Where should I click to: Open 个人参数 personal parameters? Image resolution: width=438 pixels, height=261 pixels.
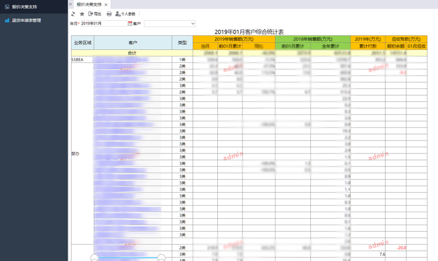click(126, 14)
